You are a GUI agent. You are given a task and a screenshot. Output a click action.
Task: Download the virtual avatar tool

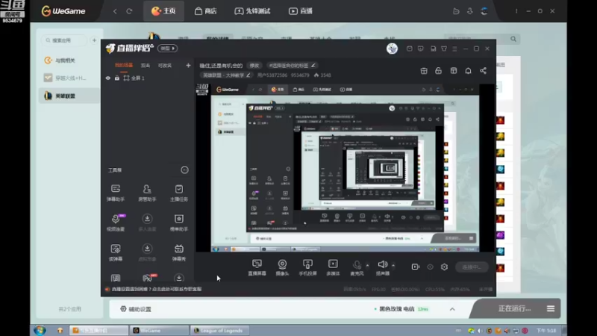(x=147, y=252)
